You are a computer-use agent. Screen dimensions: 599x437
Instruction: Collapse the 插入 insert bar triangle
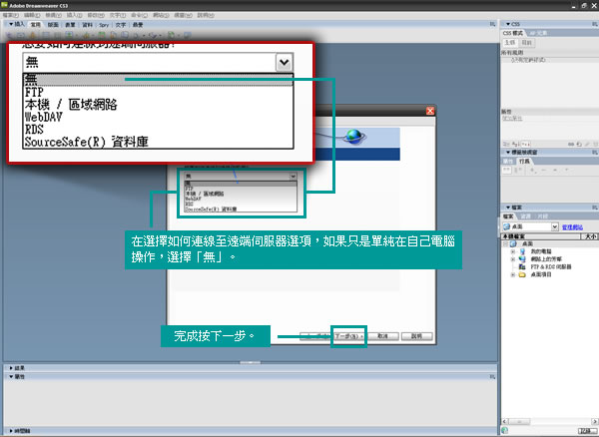11,24
